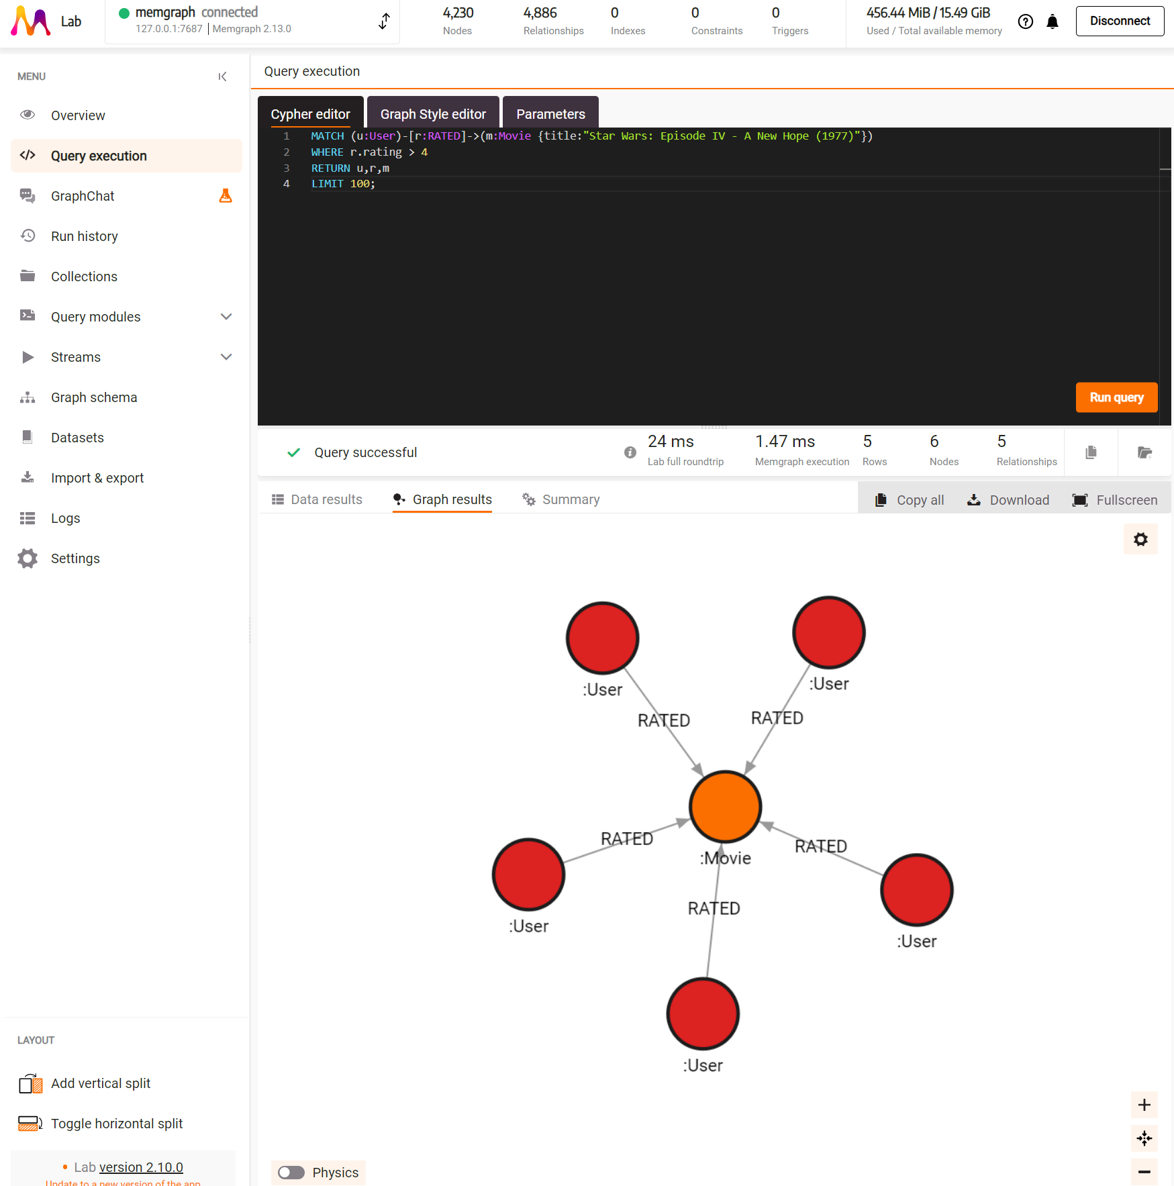Select the orange Movie node
The height and width of the screenshot is (1186, 1174).
coord(725,806)
